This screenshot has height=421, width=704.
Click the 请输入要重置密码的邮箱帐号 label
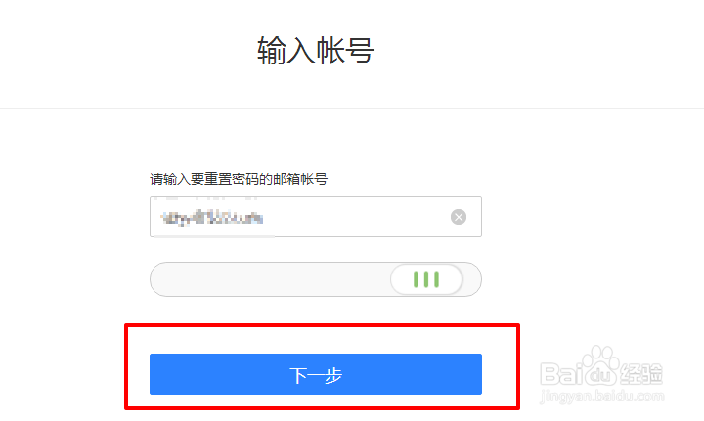pyautogui.click(x=239, y=179)
